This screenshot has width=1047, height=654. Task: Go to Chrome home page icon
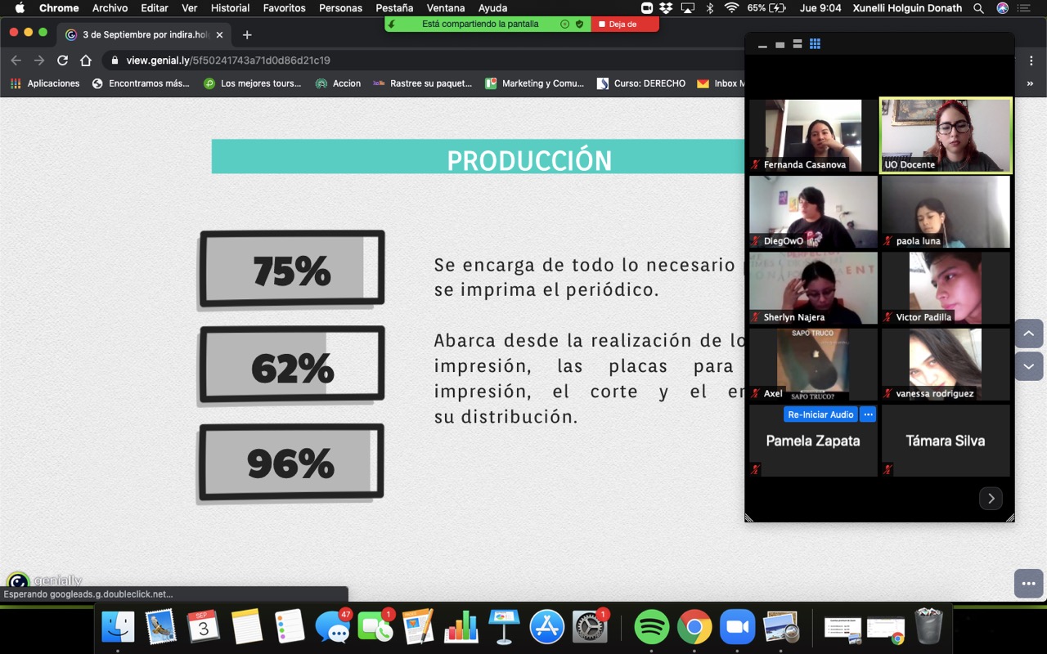pos(86,60)
